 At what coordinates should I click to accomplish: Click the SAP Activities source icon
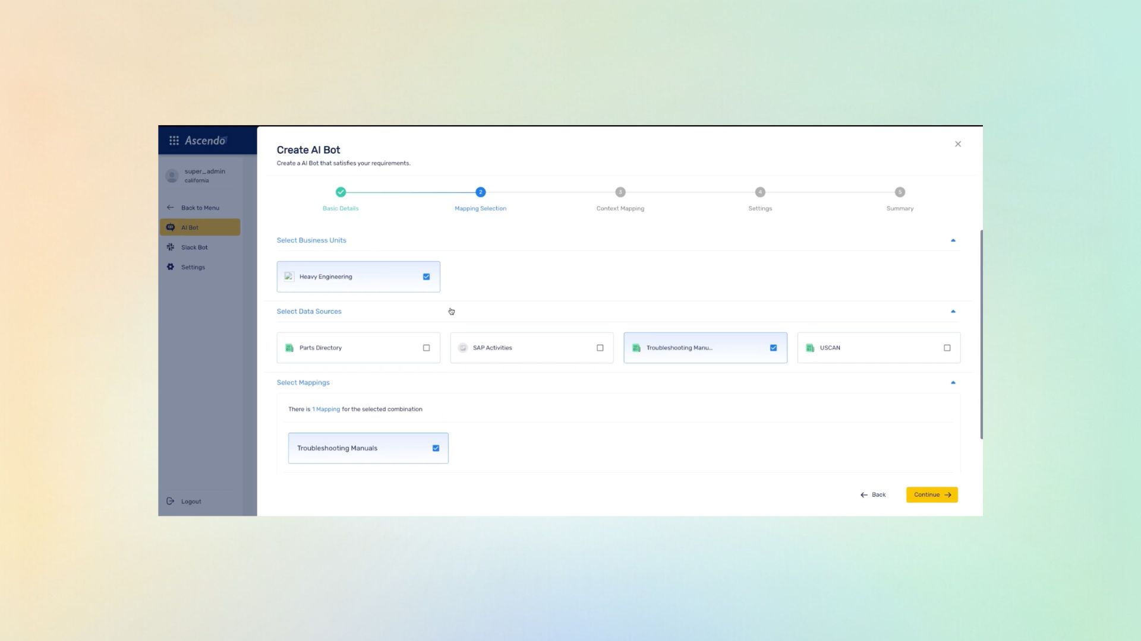click(x=463, y=348)
